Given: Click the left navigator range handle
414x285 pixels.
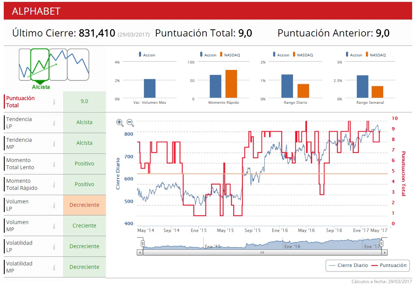Looking at the screenshot, I should click(143, 243).
